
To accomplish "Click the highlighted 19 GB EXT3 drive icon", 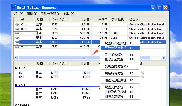I will click(x=17, y=42).
